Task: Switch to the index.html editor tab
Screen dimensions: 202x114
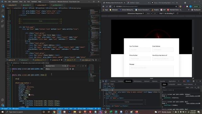Action: [12, 5]
